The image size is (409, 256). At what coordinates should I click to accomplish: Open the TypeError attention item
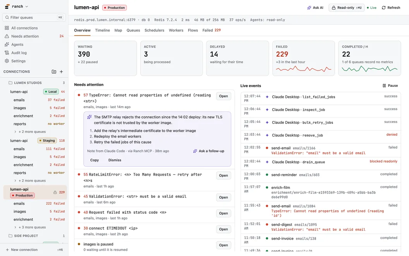tap(223, 96)
